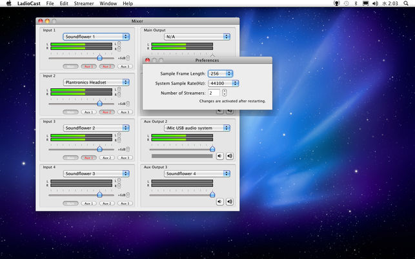Open Input 1 device dropdown showing Soundflower 1

pos(96,37)
